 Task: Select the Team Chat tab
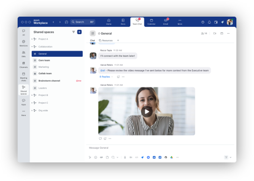pyautogui.click(x=137, y=22)
